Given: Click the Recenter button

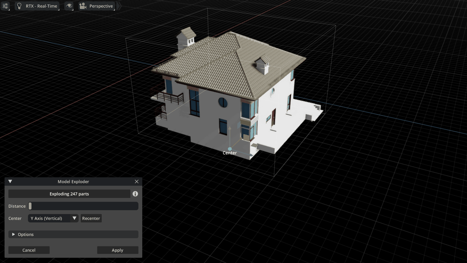Looking at the screenshot, I should tap(91, 218).
